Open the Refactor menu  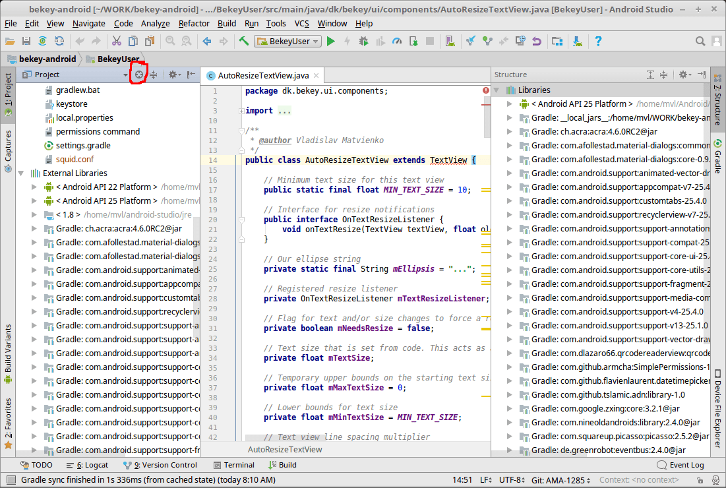[194, 23]
